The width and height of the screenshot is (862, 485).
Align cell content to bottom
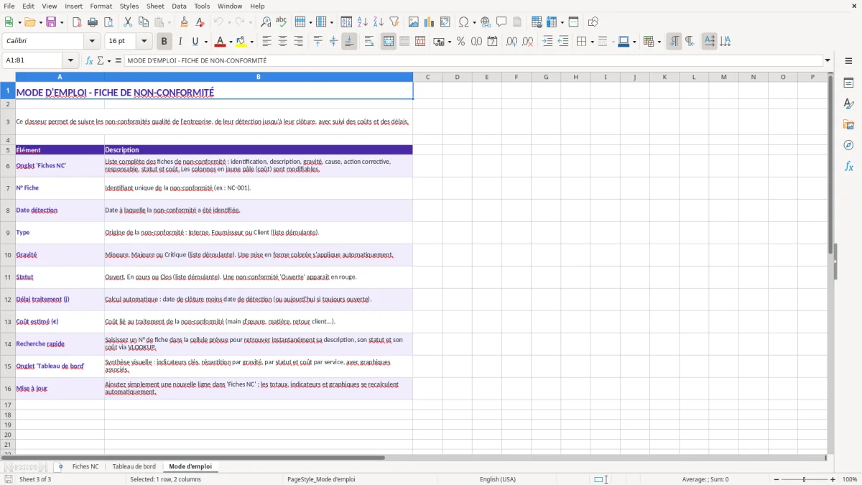349,42
